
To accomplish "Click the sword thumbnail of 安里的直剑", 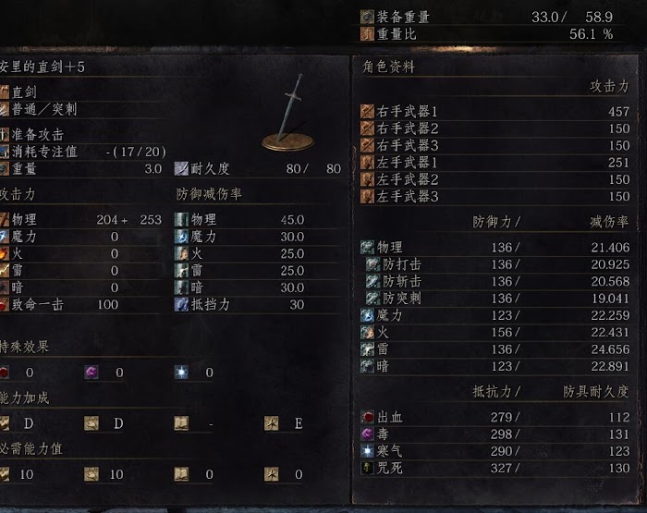I will point(288,113).
